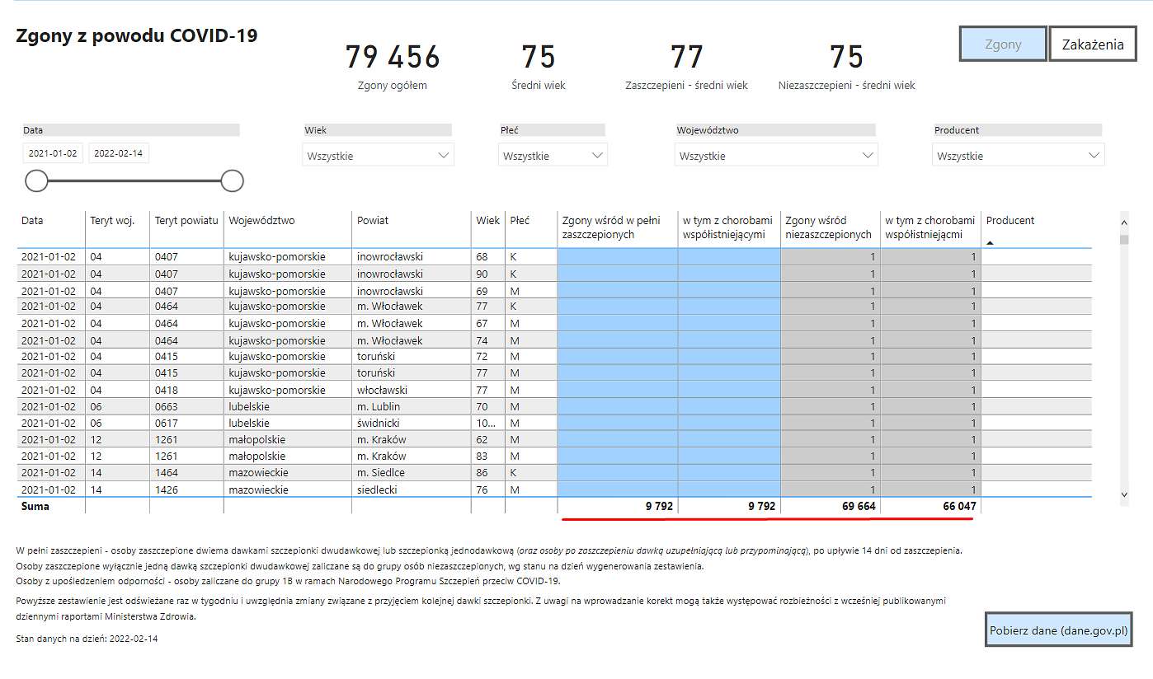This screenshot has height=679, width=1153.
Task: Click Pobierz dane (dane.gov.pl) button
Action: 1058,630
